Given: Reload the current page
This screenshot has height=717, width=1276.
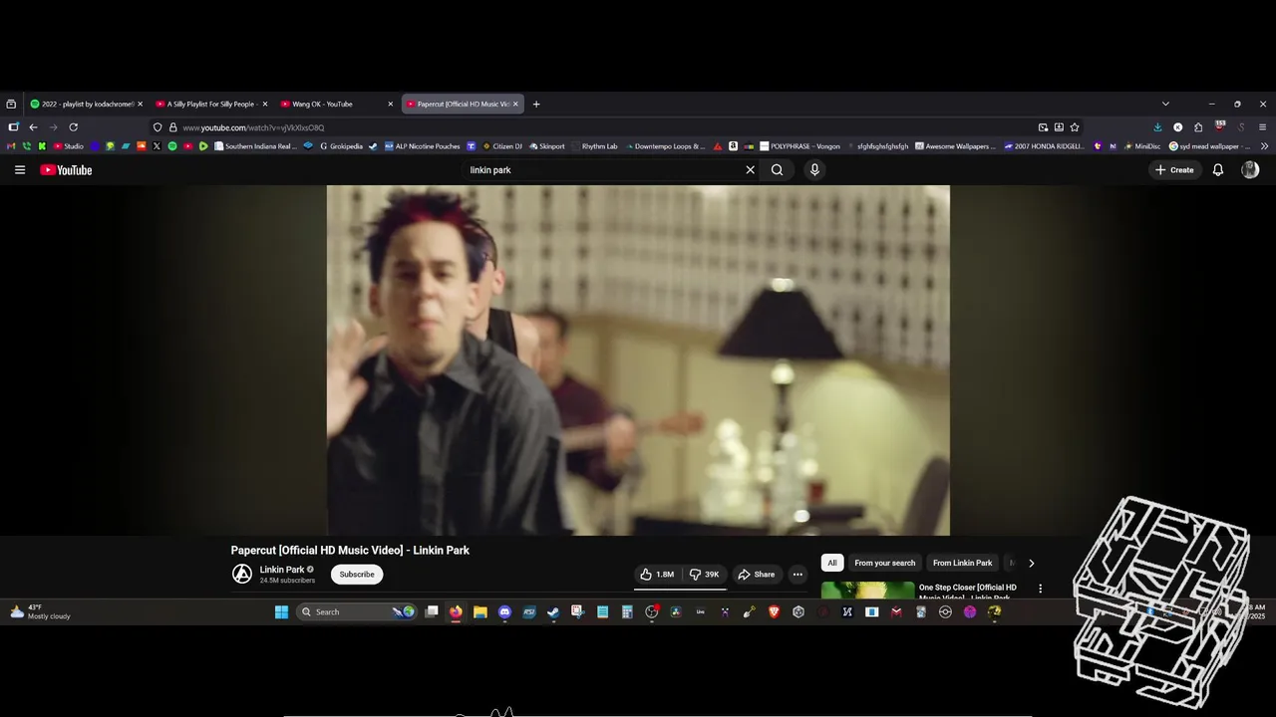Looking at the screenshot, I should (73, 127).
